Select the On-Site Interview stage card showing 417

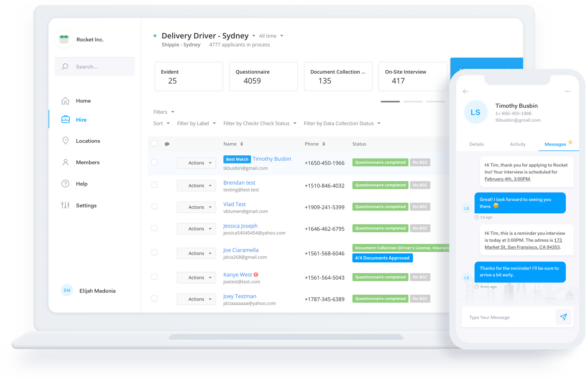[x=413, y=76]
